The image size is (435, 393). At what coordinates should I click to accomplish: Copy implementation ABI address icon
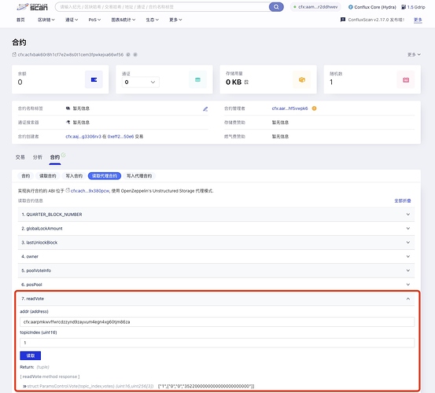[x=68, y=190]
